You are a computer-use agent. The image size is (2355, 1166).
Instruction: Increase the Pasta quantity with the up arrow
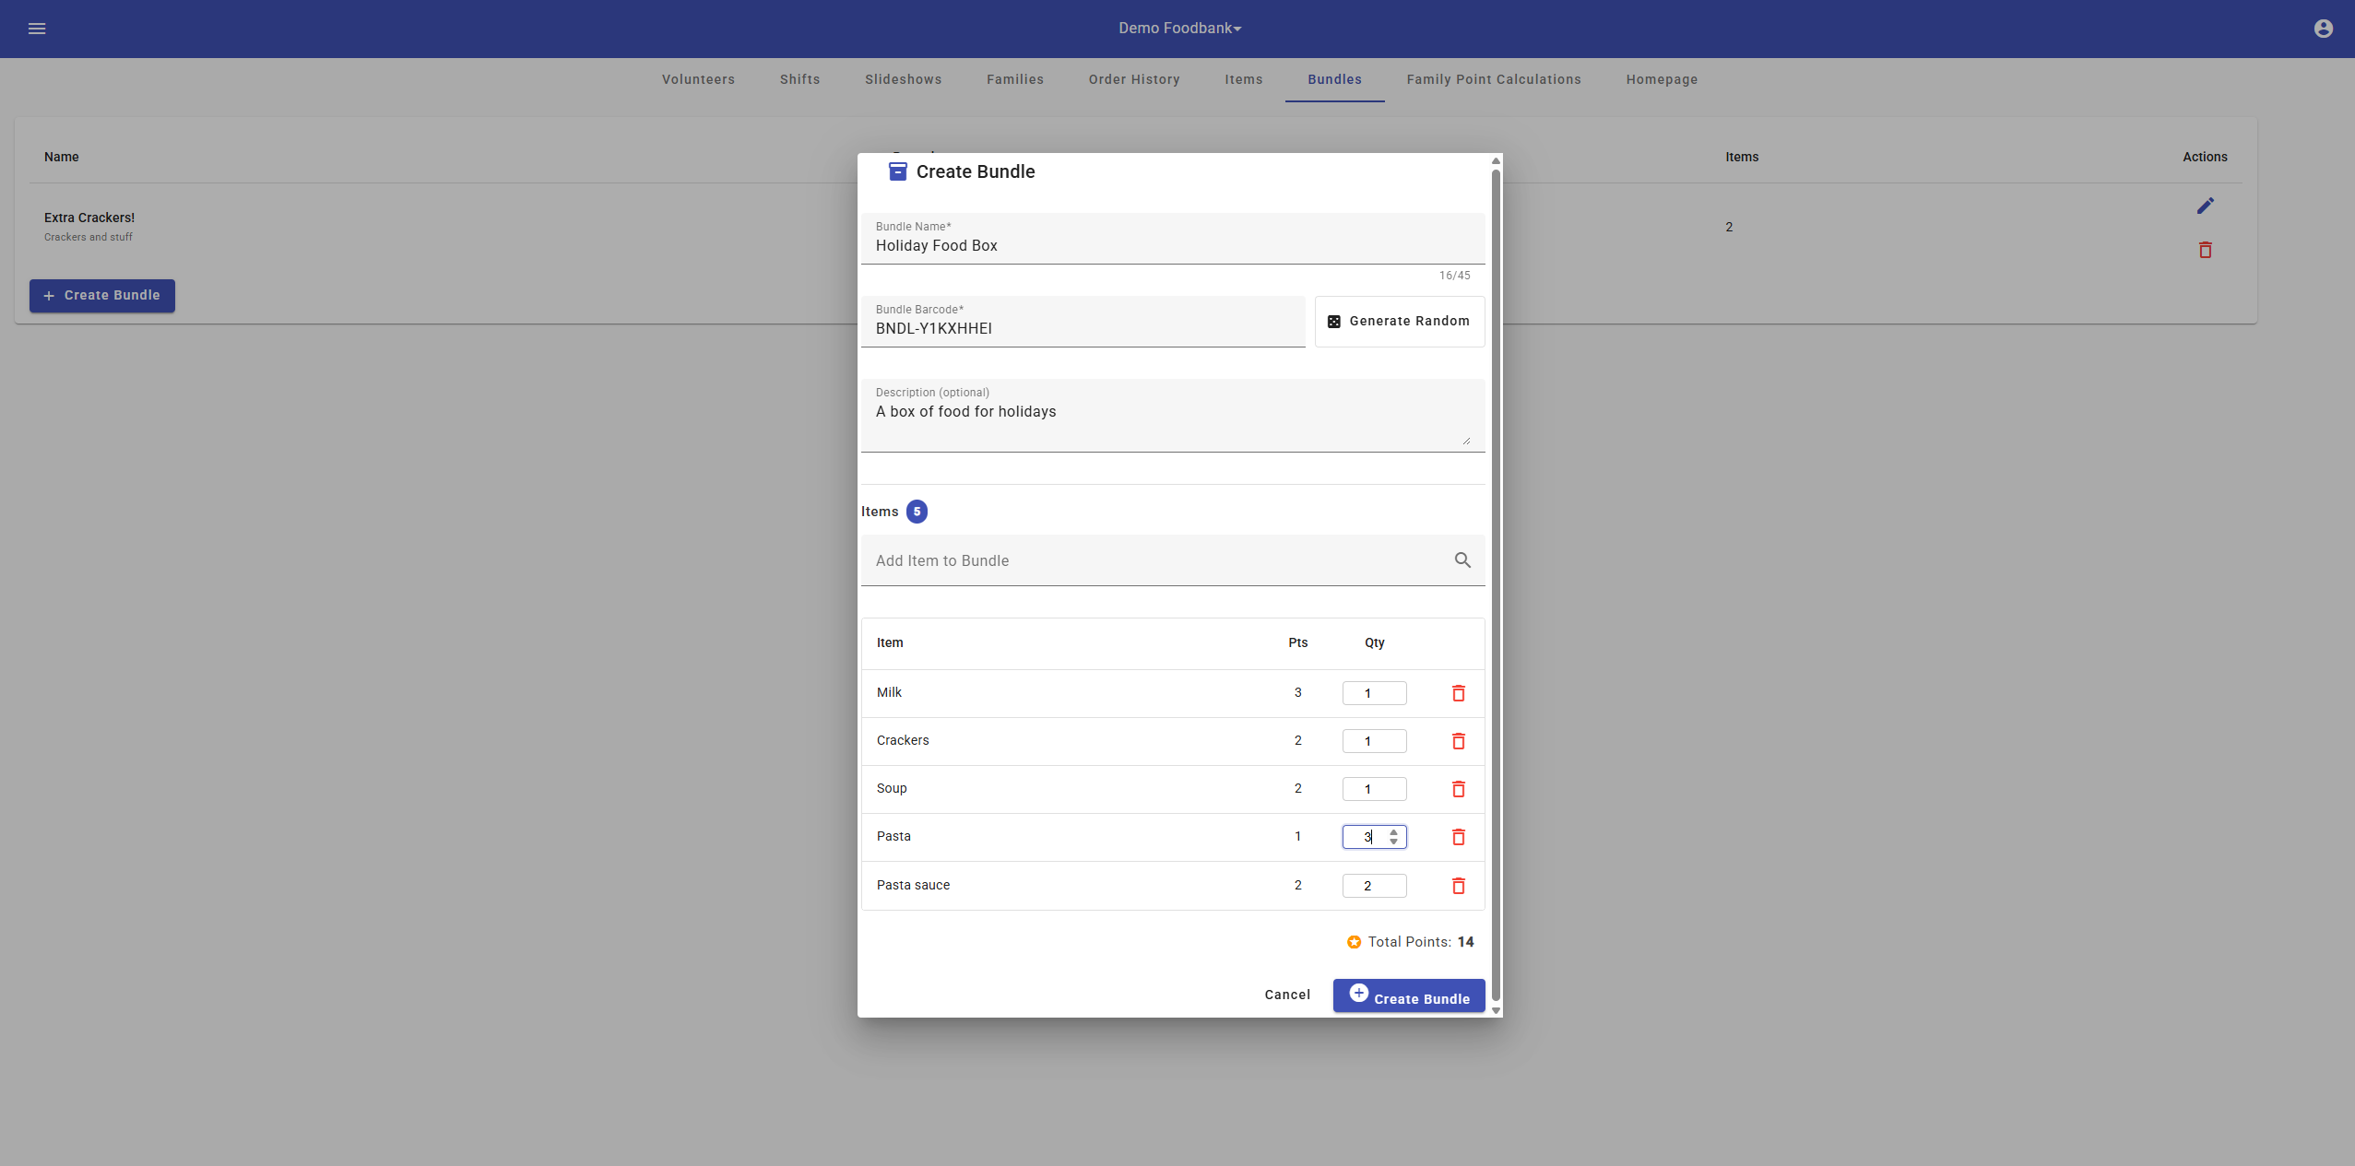(x=1394, y=831)
